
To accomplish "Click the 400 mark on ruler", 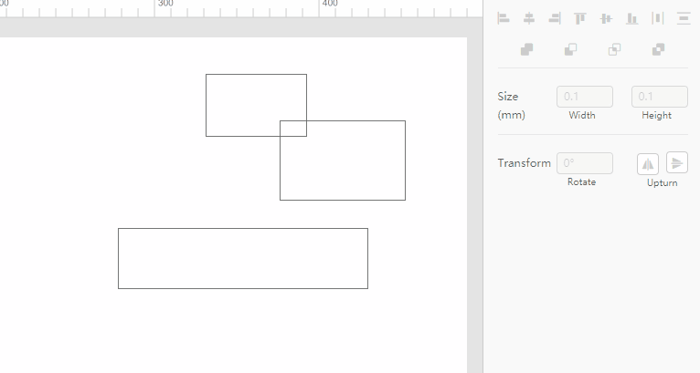I will click(330, 4).
